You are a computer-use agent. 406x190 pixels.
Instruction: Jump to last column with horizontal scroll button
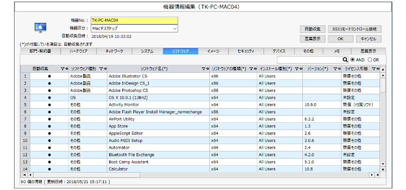377,175
